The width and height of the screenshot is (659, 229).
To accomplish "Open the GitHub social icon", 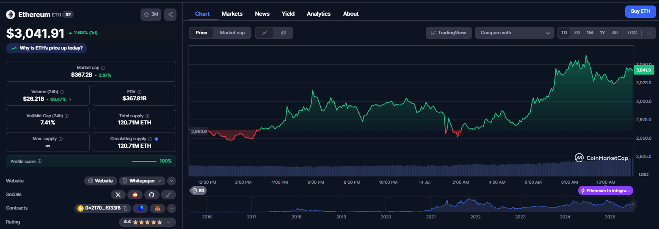I will point(152,195).
